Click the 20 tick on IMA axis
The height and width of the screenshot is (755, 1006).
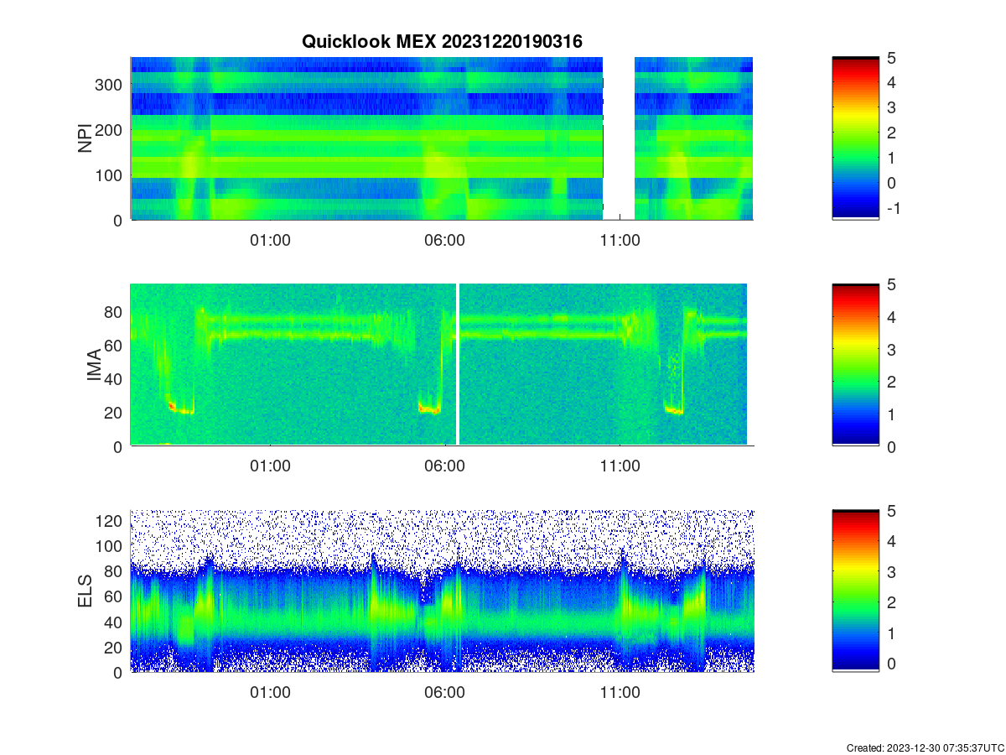(x=115, y=412)
